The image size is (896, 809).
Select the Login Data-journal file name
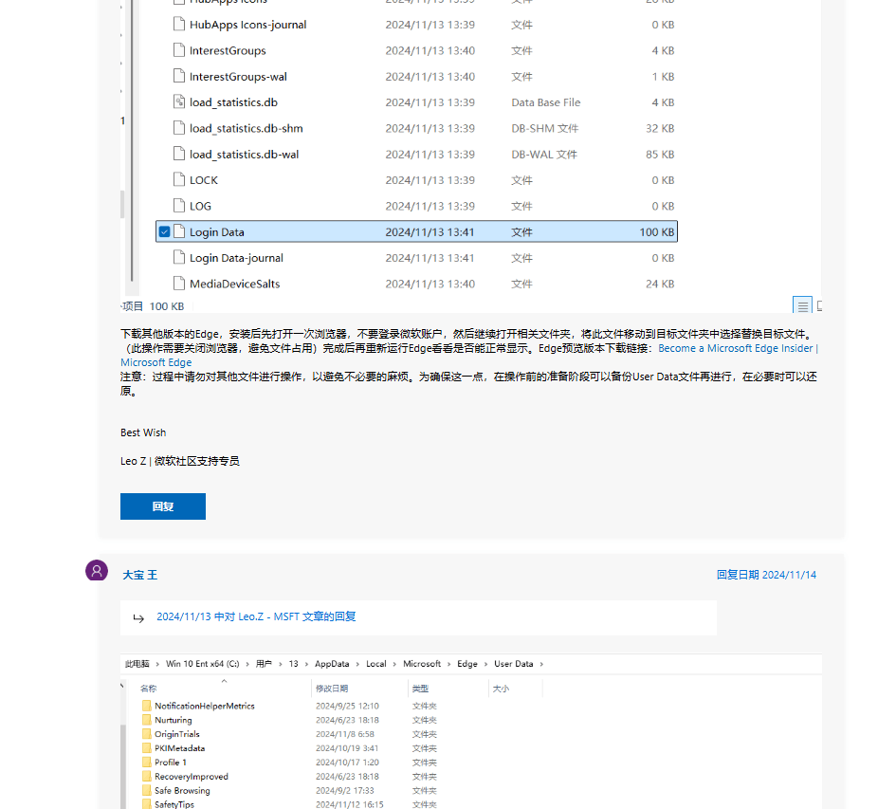pos(237,258)
